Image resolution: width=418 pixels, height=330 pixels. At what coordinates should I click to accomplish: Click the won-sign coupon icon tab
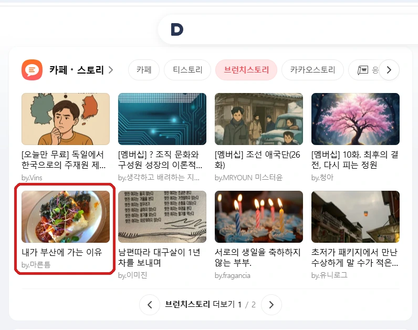[363, 70]
